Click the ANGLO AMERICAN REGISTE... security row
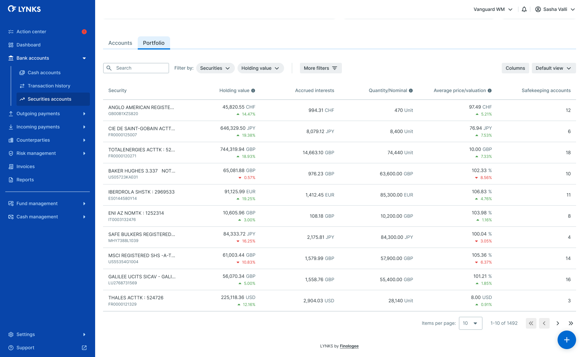The image size is (584, 357). click(x=340, y=110)
